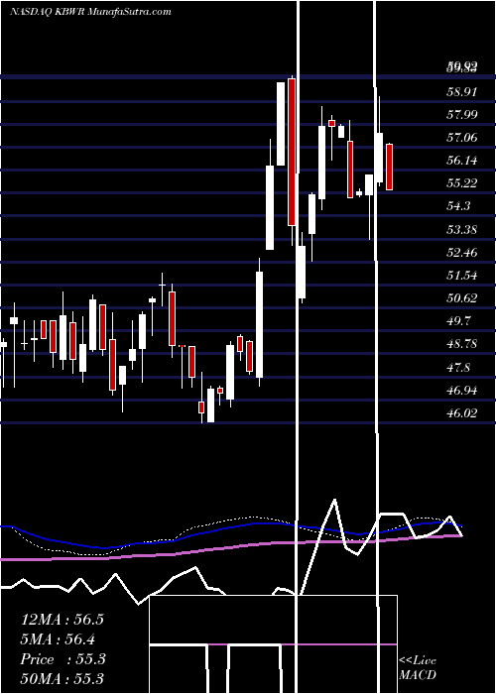Click the 57.06 price axis label
Screen dimensions: 496x694
coord(462,138)
